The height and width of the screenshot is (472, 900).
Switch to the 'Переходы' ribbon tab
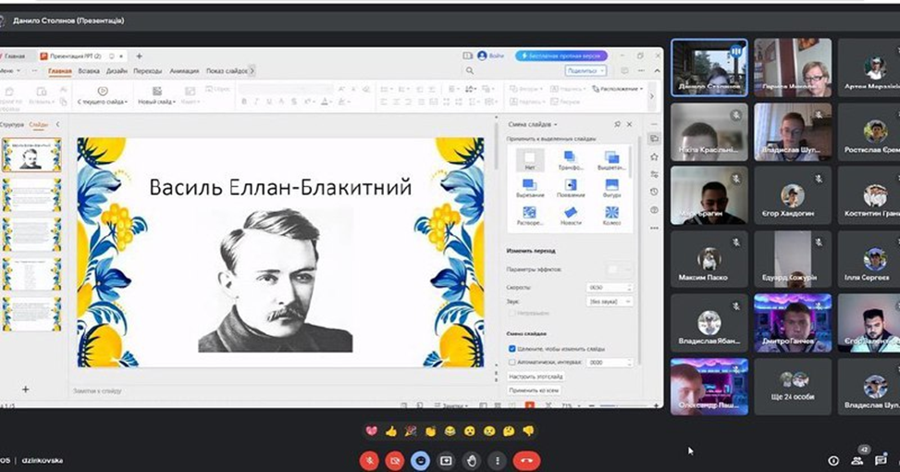pos(147,70)
